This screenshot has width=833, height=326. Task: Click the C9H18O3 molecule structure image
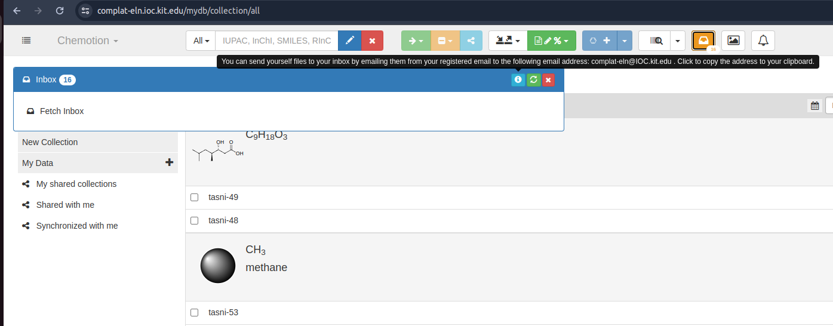(218, 152)
